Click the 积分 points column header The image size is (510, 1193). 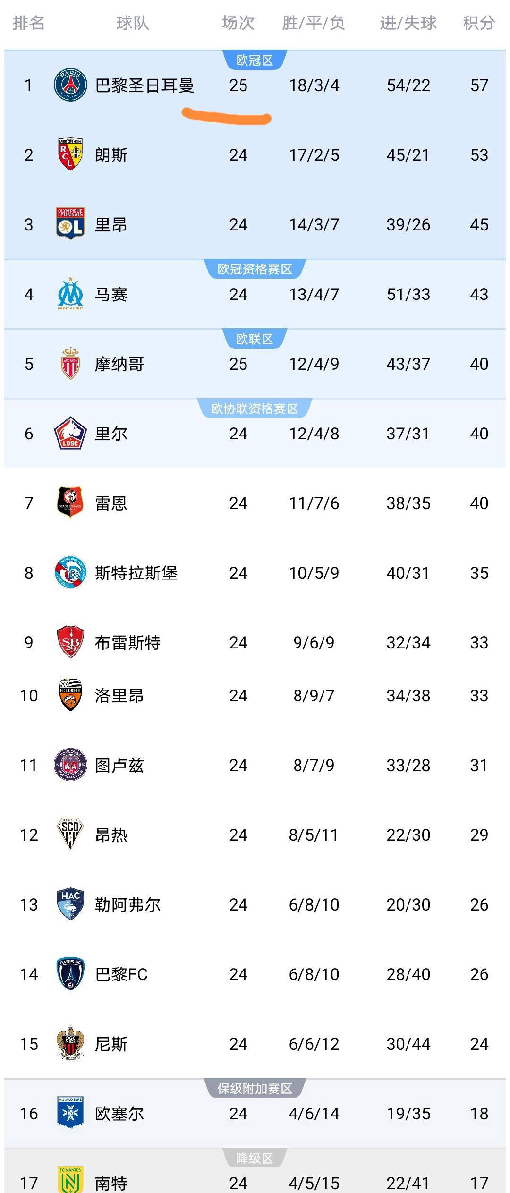[x=479, y=23]
